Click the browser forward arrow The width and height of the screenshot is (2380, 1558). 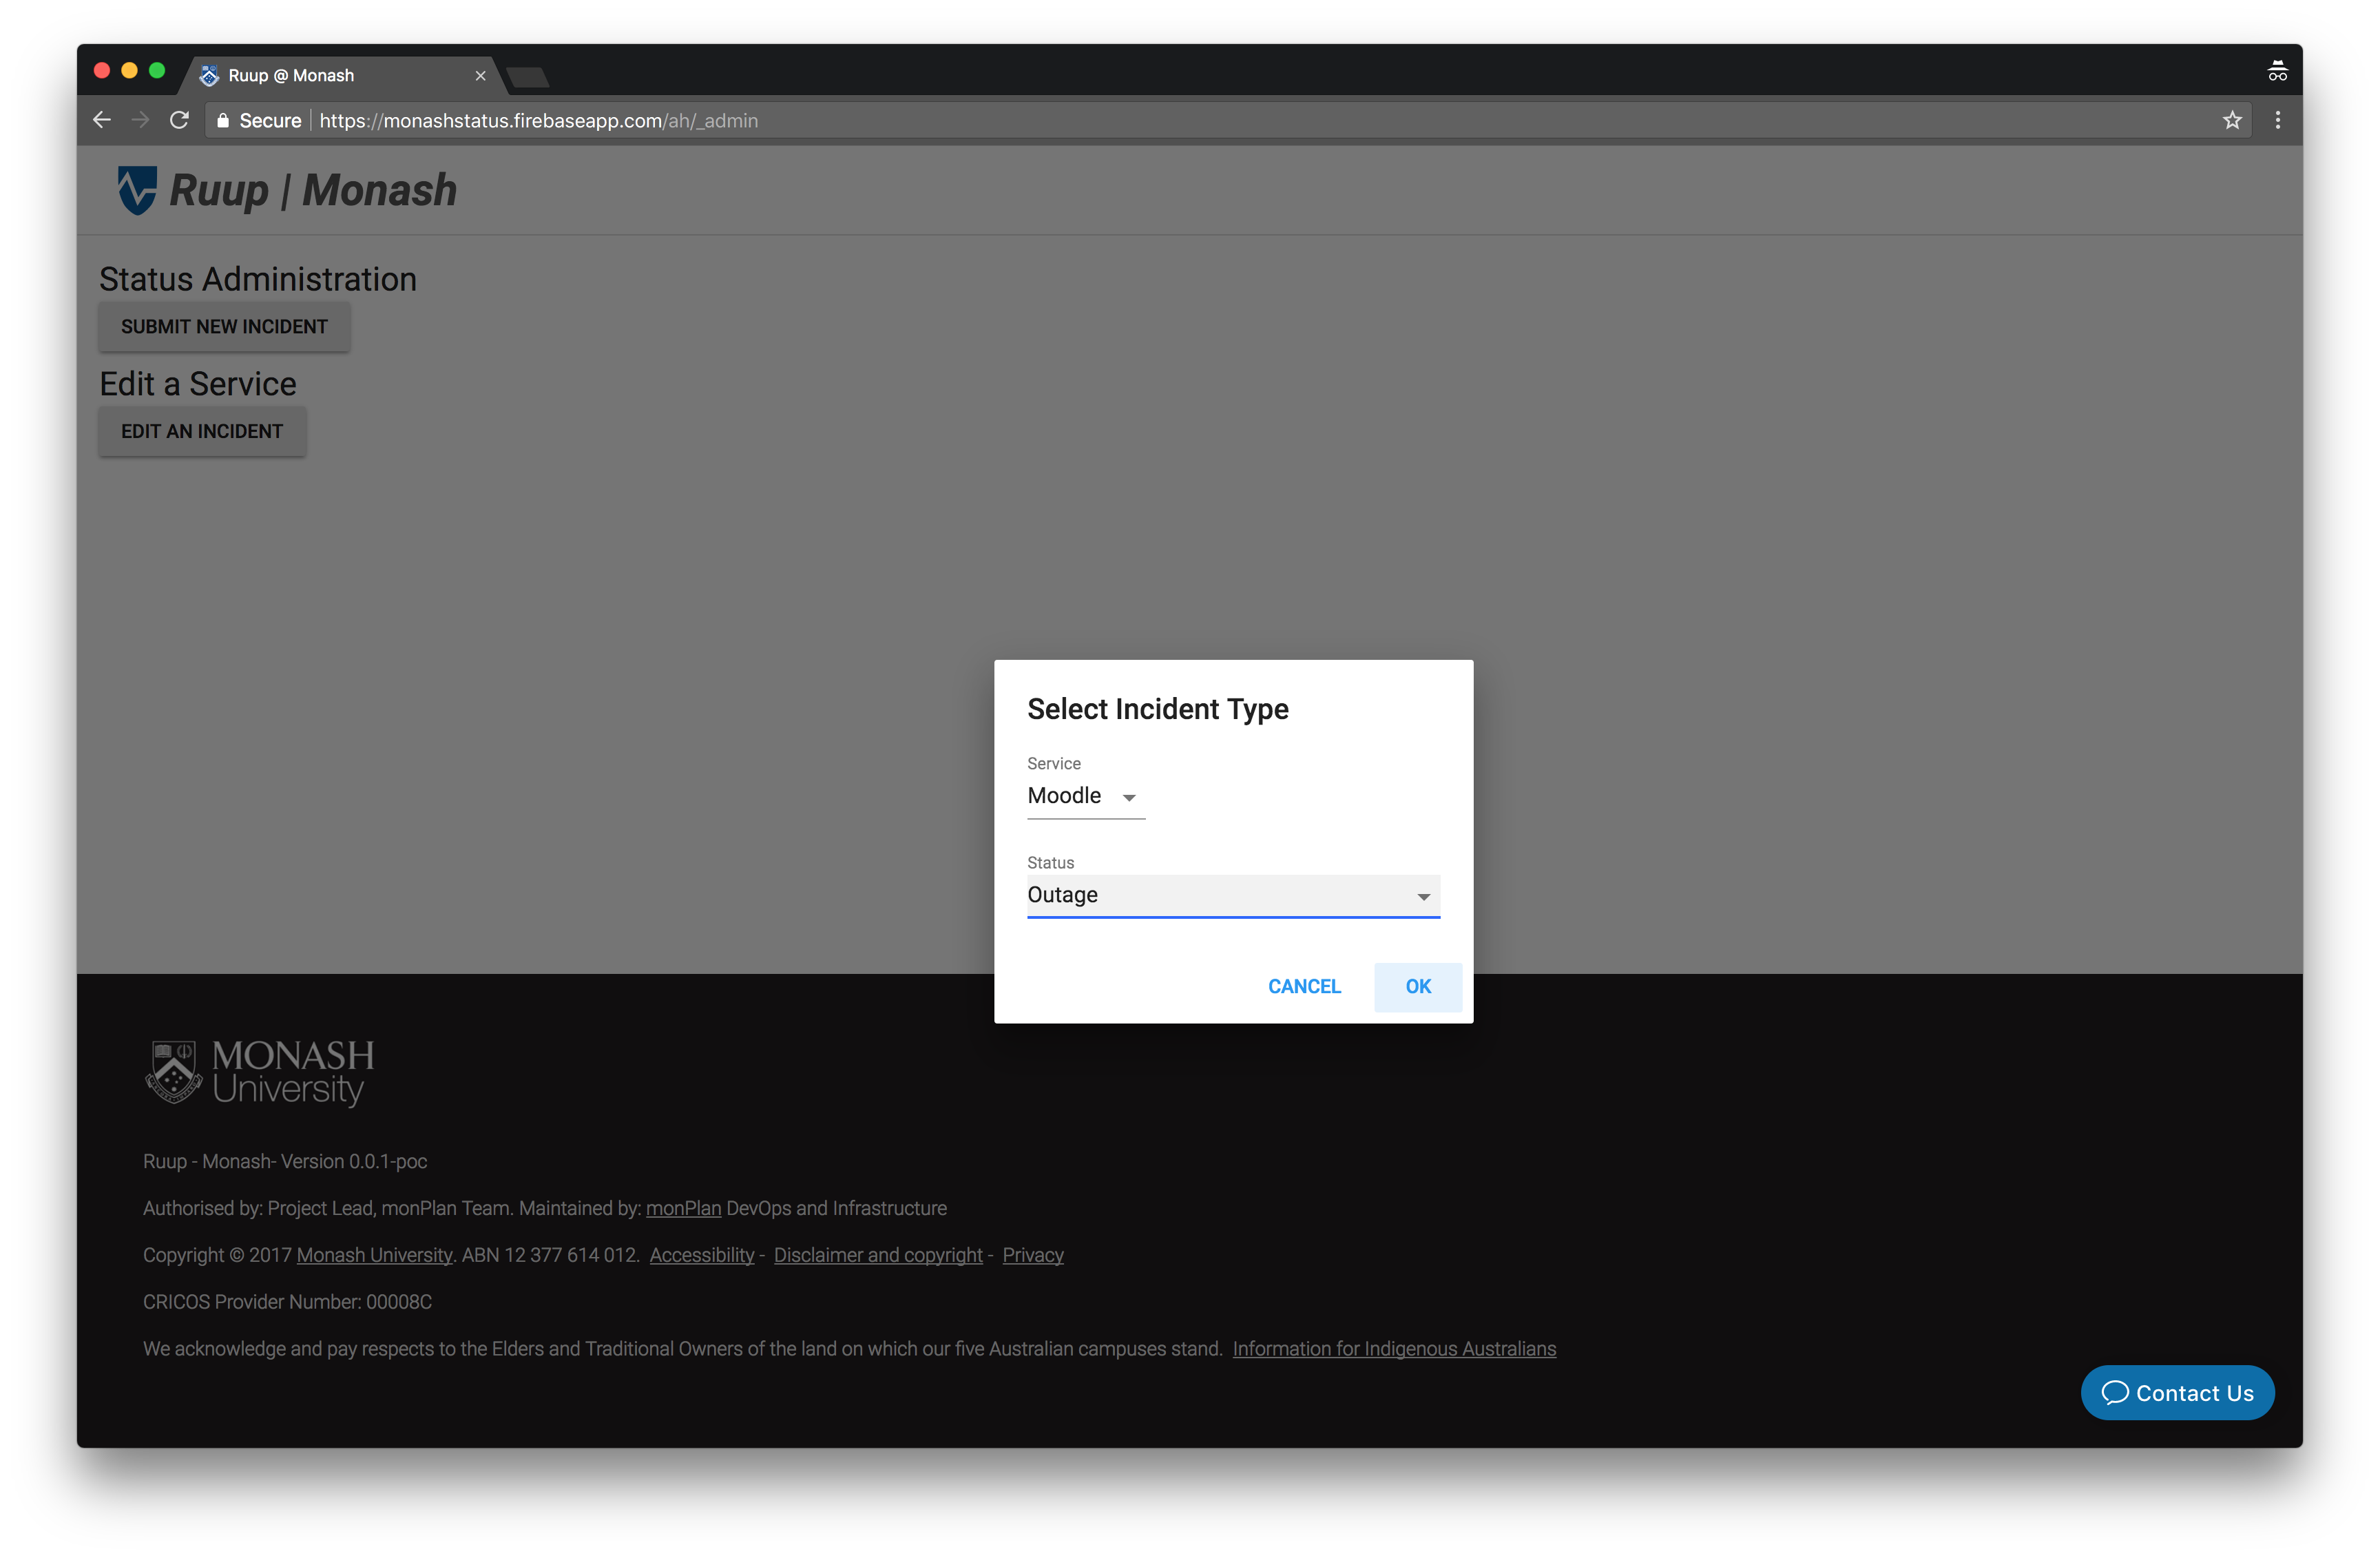141,120
